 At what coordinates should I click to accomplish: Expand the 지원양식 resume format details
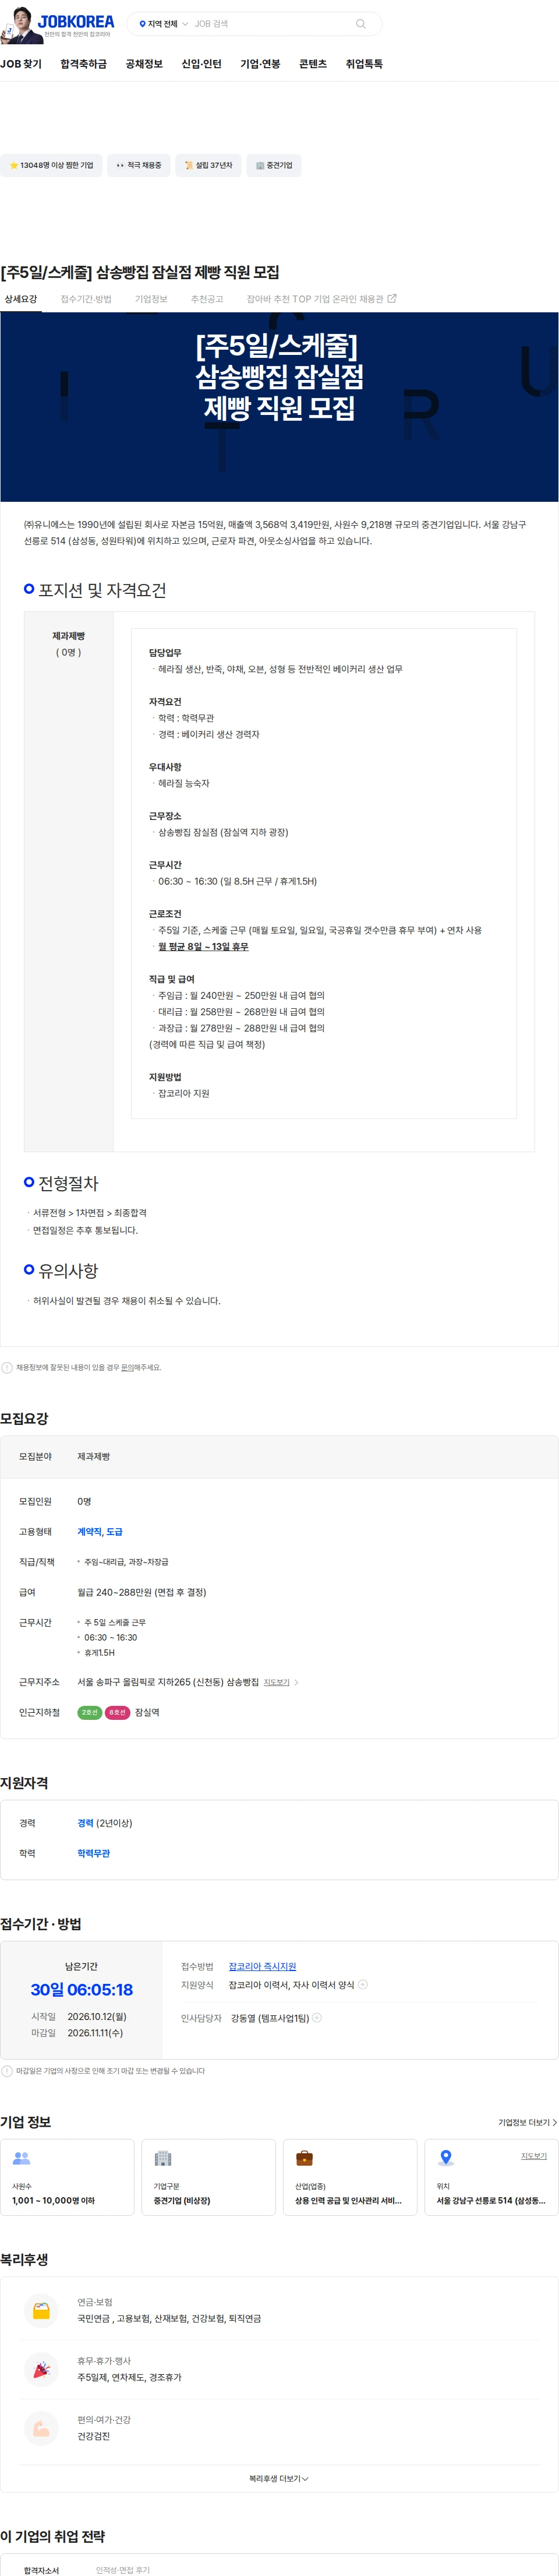pyautogui.click(x=363, y=1984)
